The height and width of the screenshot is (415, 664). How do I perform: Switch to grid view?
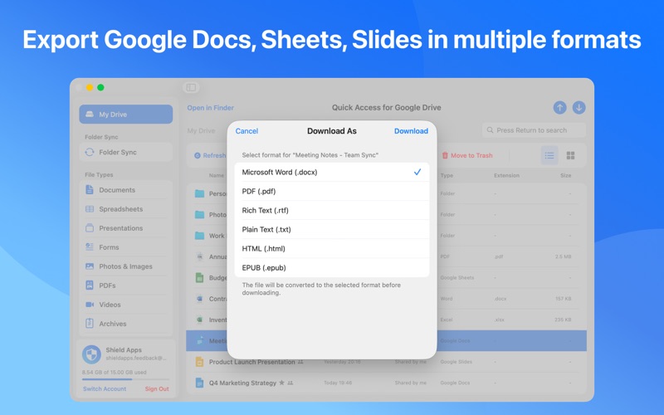570,155
